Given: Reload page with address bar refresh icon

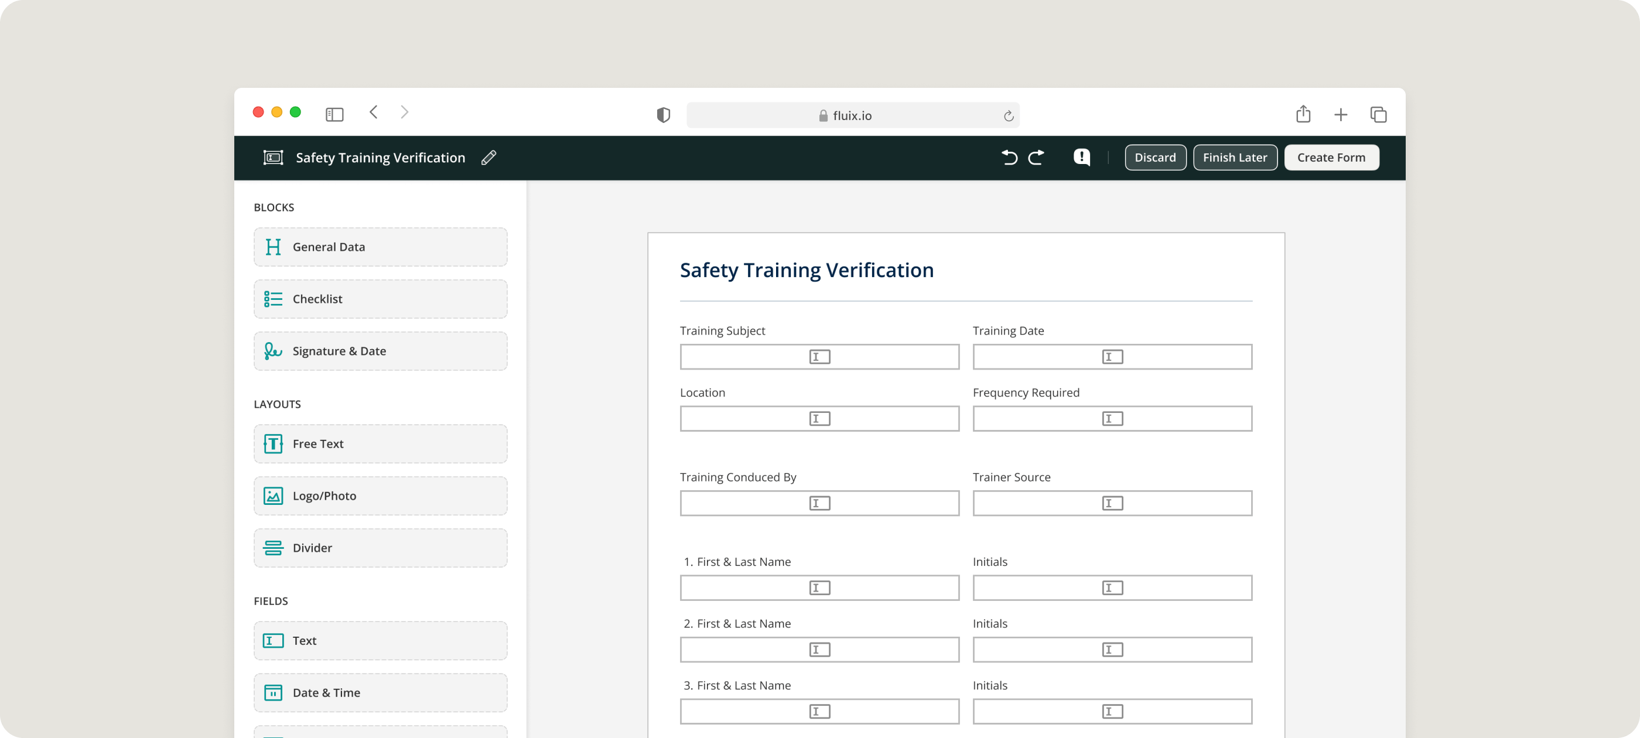Looking at the screenshot, I should pos(1008,116).
